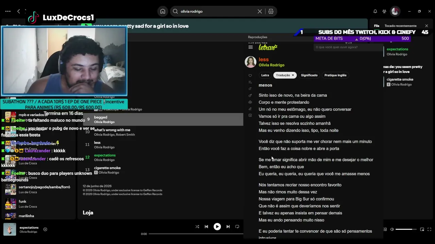Viewport: 435px width, 244px height.
Task: Open the 'Loja' section heading
Action: [88, 213]
